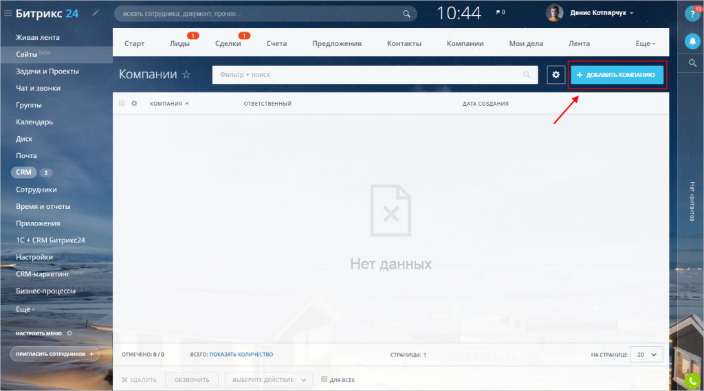Click the pencil edit icon near logo
Screen dimensions: 704x391
(96, 13)
